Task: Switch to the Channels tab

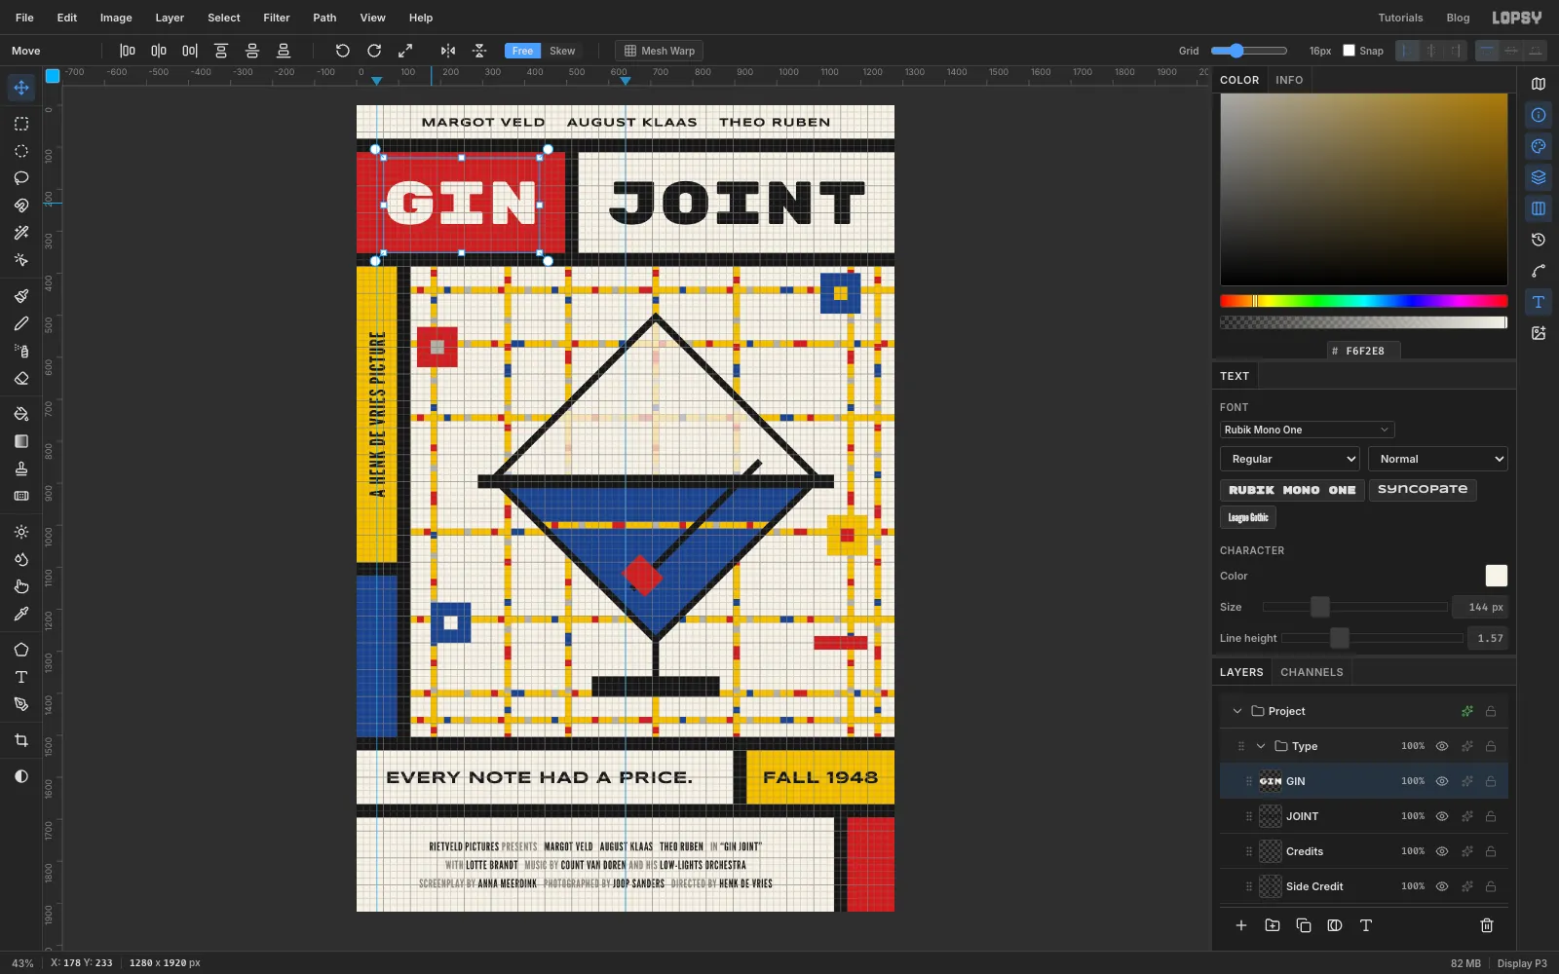Action: [1312, 672]
